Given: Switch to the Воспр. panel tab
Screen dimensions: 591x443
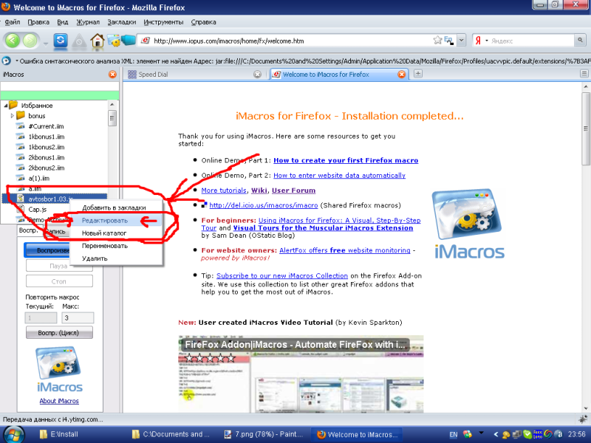Looking at the screenshot, I should click(29, 230).
